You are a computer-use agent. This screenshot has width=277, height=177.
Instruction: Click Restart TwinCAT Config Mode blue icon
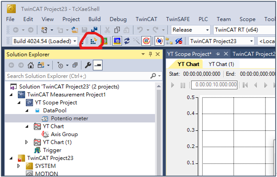coord(117,41)
